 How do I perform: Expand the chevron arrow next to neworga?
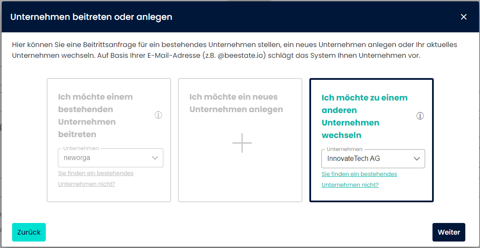point(156,158)
